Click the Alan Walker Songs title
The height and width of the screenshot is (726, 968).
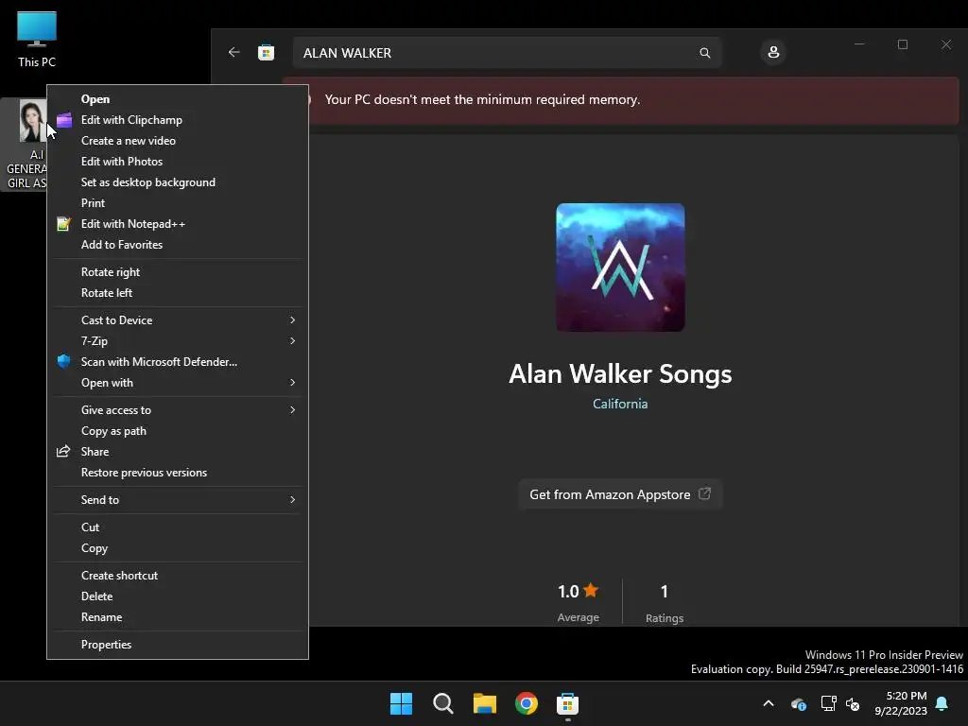click(620, 374)
